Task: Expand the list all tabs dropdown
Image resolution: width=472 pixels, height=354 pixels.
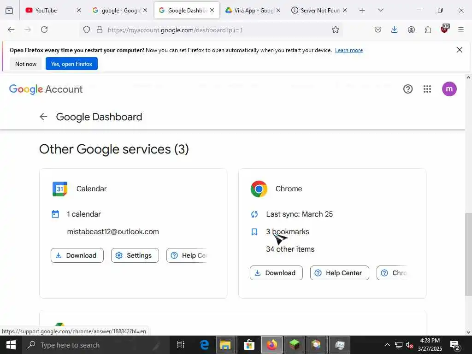Action: (380, 10)
